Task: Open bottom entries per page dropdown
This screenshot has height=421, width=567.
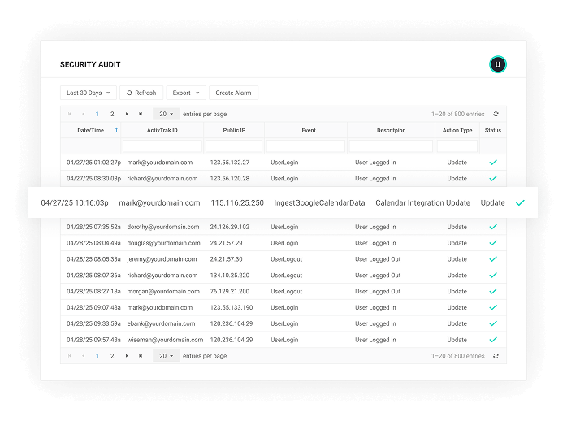Action: pos(166,356)
